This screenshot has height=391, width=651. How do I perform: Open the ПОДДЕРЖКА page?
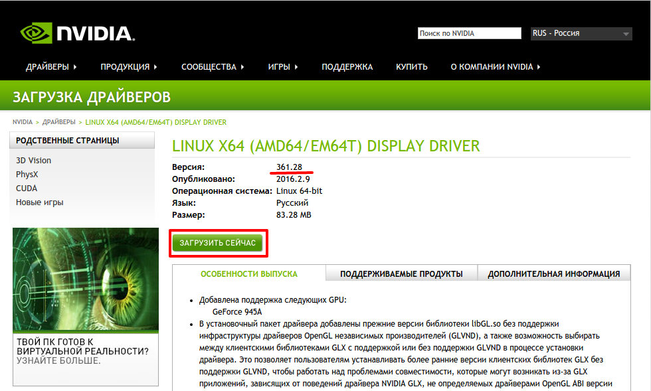click(347, 67)
